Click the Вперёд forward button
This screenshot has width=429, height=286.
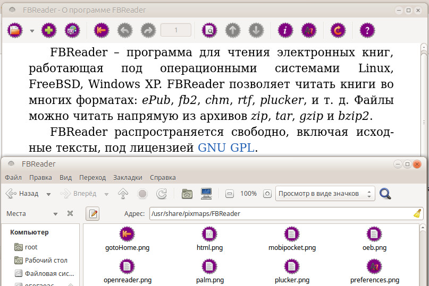(79, 194)
